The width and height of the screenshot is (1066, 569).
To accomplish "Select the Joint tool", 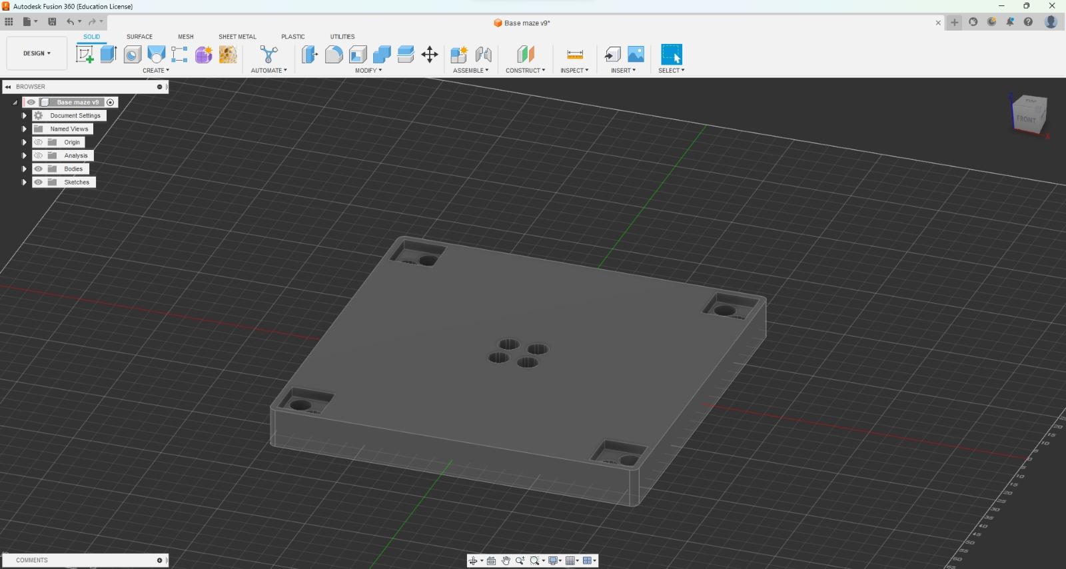I will pyautogui.click(x=484, y=55).
